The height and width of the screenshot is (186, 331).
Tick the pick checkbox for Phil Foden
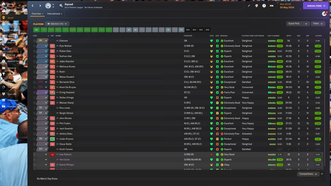point(35,123)
